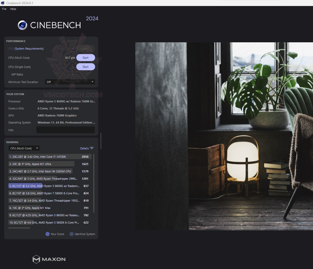This screenshot has height=269, width=313.
Task: Open the File menu
Action: pyautogui.click(x=4, y=9)
